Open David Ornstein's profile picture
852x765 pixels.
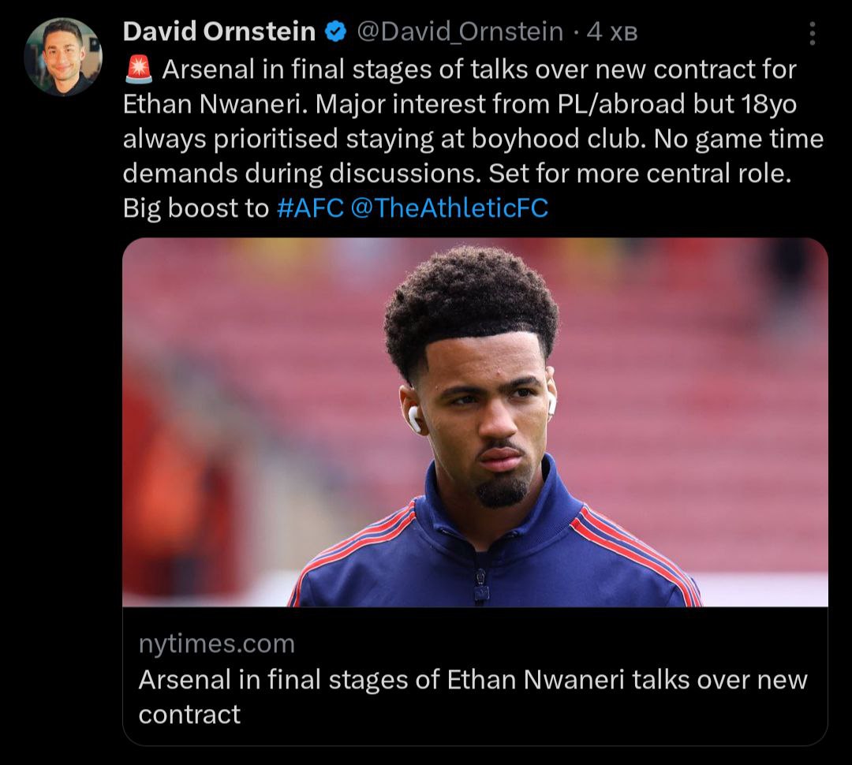tap(63, 57)
